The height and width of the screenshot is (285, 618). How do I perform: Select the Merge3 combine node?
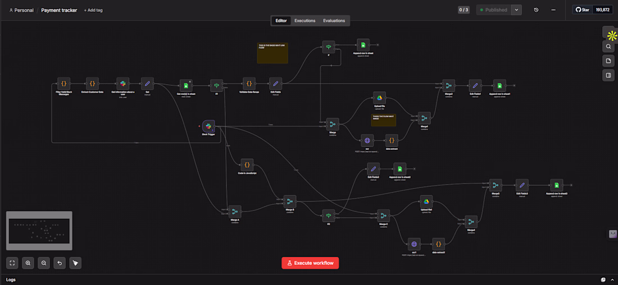coord(448,86)
